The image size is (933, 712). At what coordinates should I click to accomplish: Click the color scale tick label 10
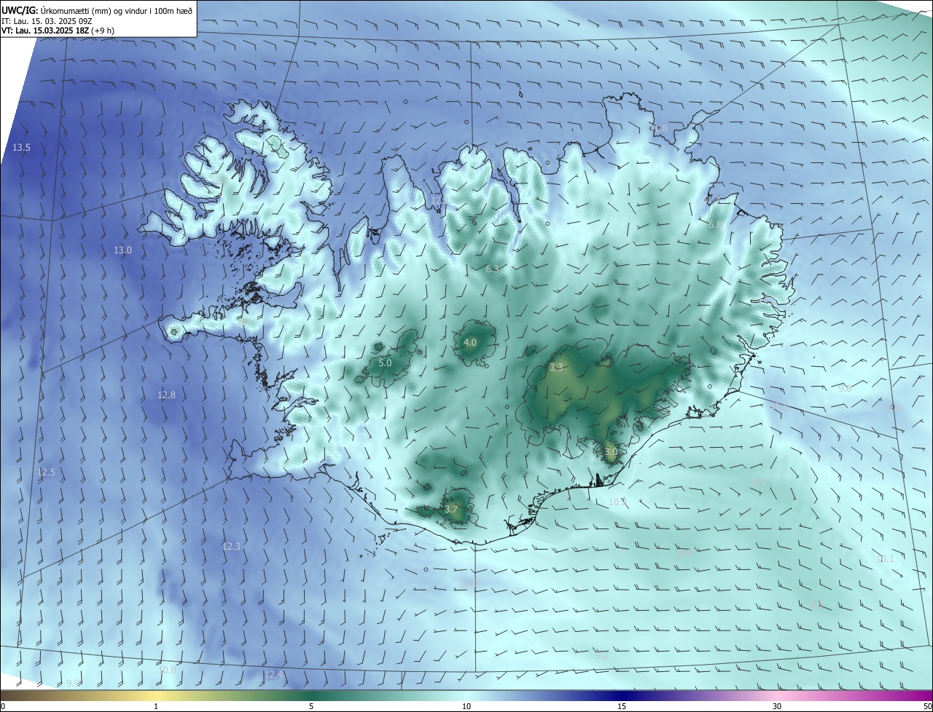(x=466, y=706)
